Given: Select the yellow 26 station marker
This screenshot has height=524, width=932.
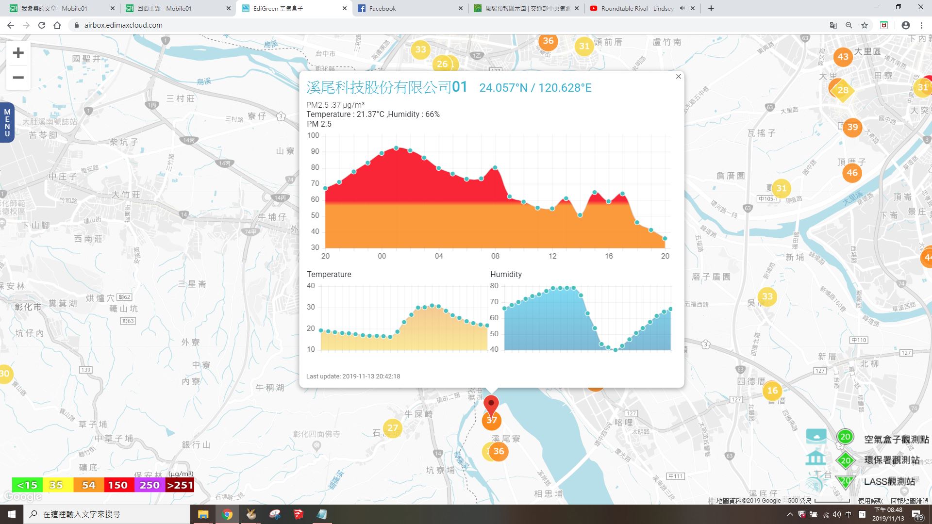Looking at the screenshot, I should pos(442,64).
